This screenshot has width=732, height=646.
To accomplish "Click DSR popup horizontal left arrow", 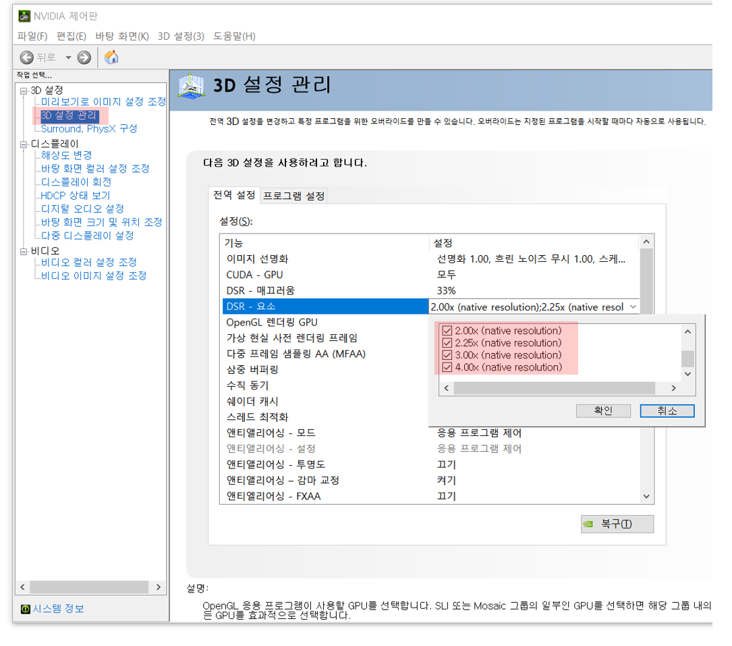I will point(447,388).
